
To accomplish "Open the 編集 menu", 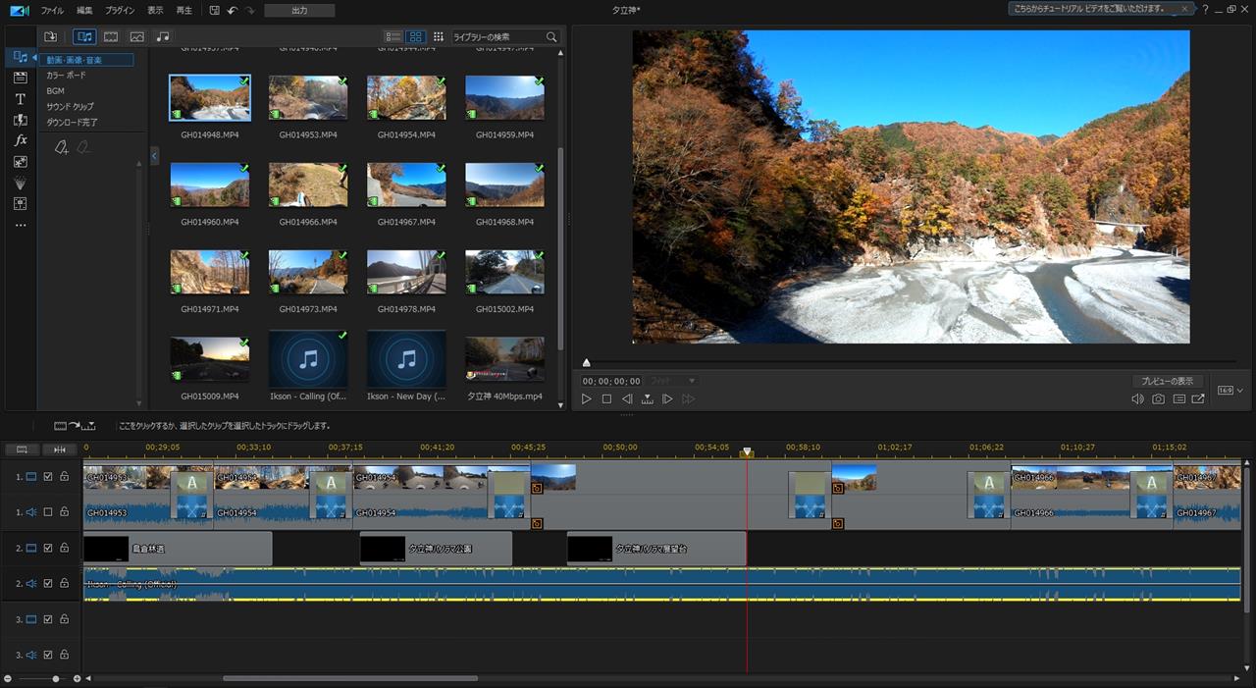I will point(84,10).
